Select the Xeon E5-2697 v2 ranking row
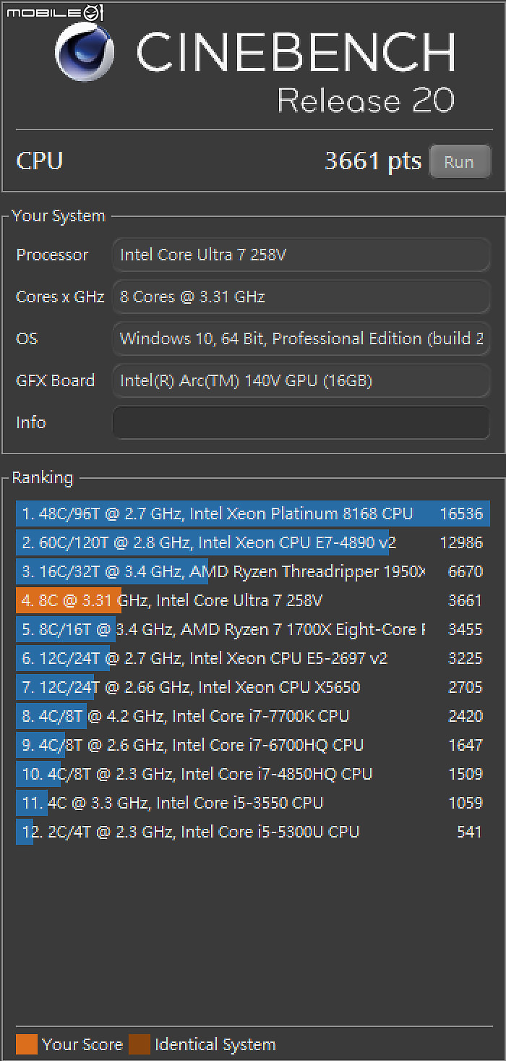Image resolution: width=506 pixels, height=1061 pixels. coord(253,658)
